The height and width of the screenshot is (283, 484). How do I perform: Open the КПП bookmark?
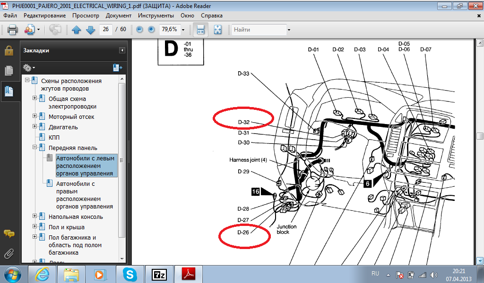(x=54, y=137)
